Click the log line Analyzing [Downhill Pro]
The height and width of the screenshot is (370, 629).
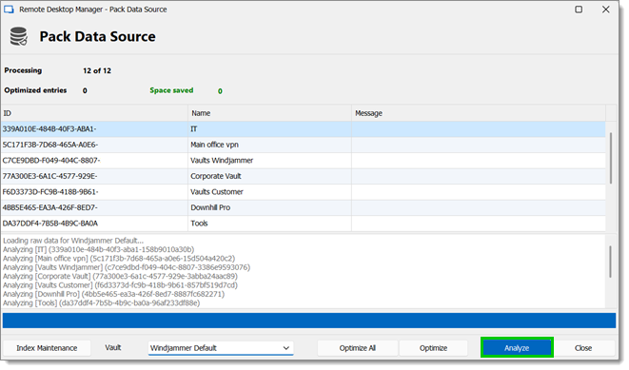[x=113, y=294]
